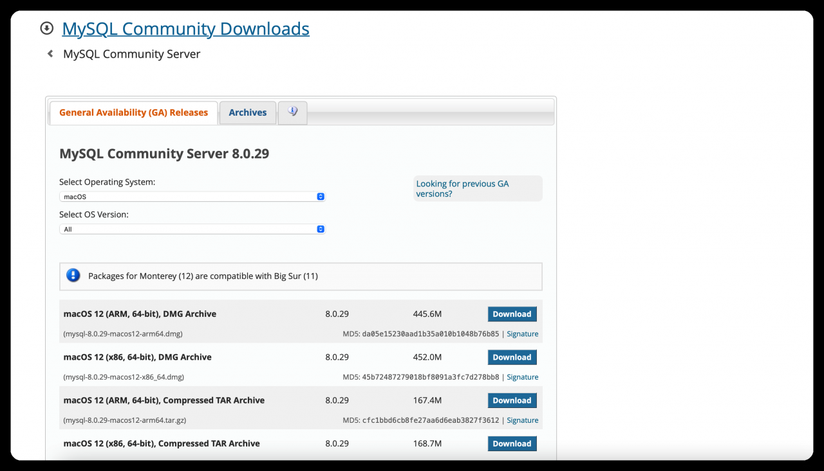Screen dimensions: 824x471
Task: Open the MySQL Community Downloads link
Action: click(x=186, y=29)
